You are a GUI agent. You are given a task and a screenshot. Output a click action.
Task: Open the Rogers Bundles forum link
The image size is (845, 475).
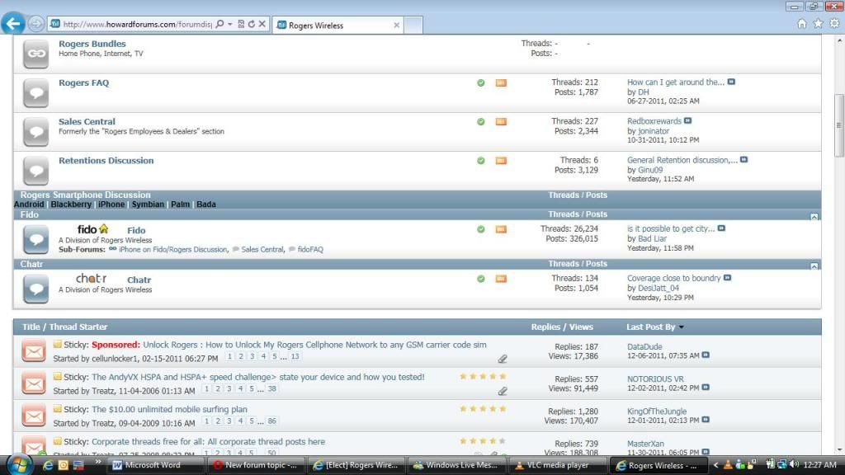pos(92,44)
